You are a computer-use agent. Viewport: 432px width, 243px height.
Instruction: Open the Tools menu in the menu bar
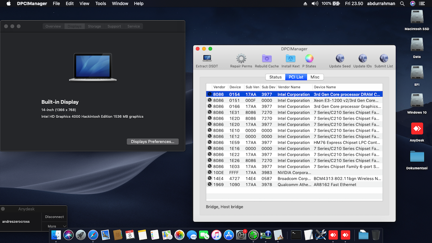click(101, 4)
